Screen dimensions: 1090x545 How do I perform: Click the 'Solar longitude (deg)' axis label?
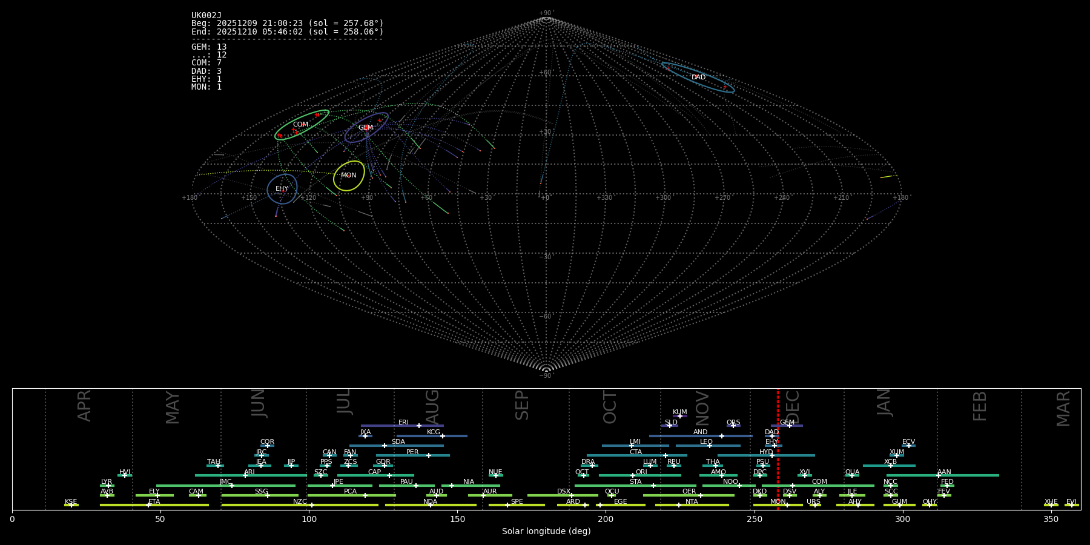546,531
